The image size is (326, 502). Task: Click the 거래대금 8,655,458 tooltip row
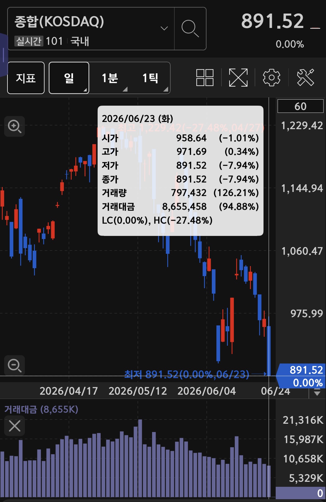pyautogui.click(x=180, y=207)
